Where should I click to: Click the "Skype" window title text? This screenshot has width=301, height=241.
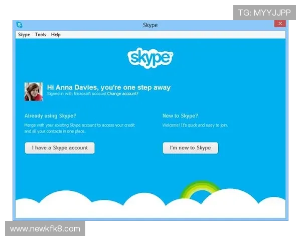coord(150,25)
